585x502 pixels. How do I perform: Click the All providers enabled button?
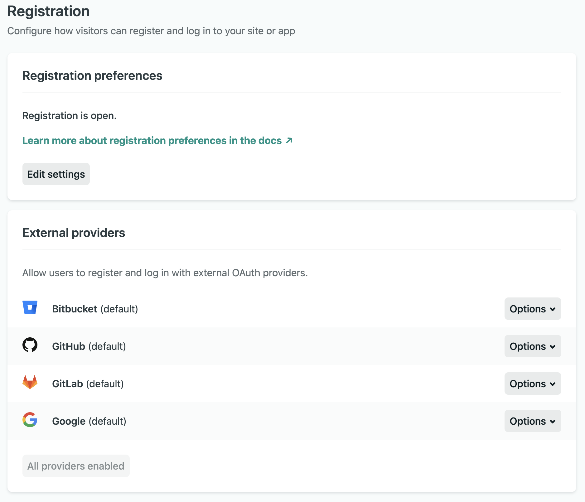tap(76, 466)
